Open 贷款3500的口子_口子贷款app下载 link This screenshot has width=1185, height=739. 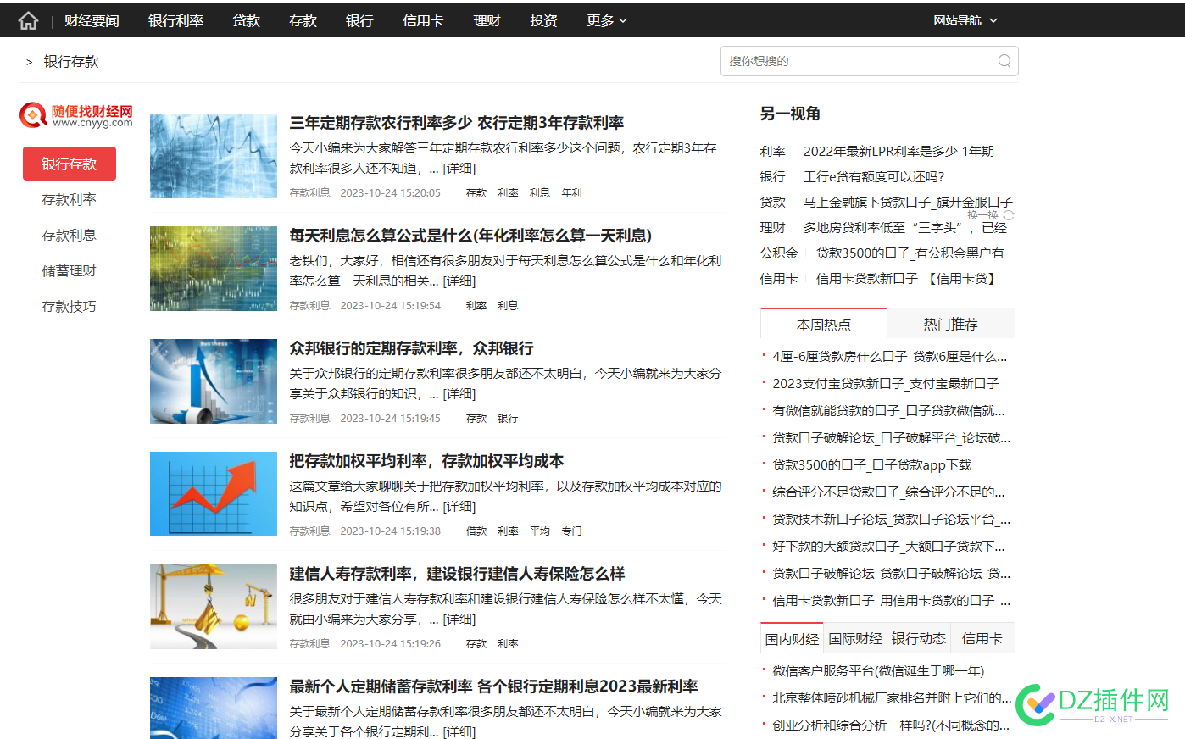point(872,465)
